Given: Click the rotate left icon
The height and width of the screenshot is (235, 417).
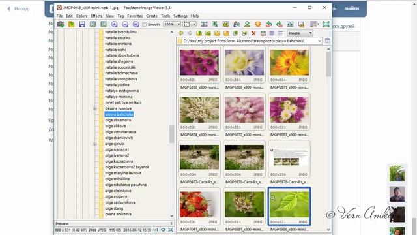Looking at the screenshot, I should (268, 24).
